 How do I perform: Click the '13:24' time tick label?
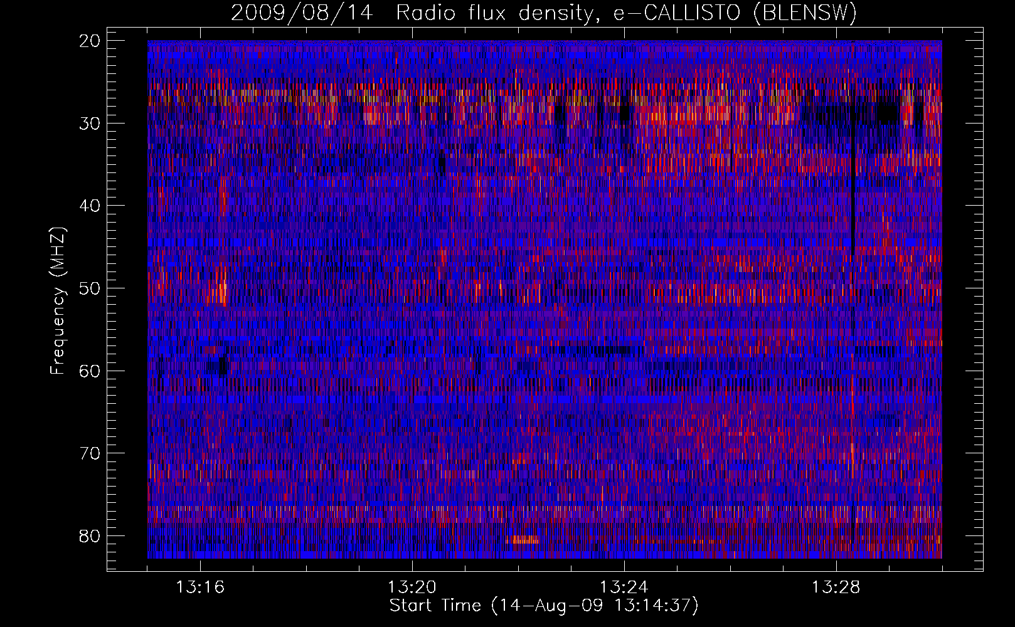point(624,587)
